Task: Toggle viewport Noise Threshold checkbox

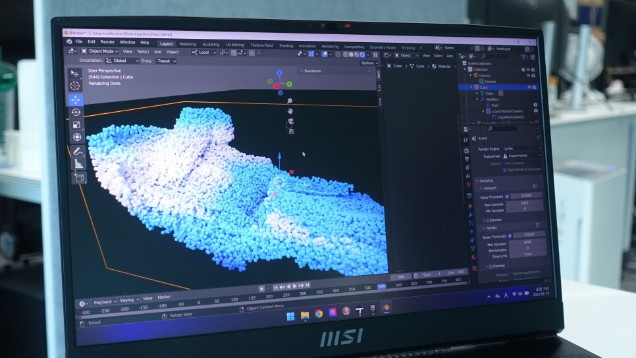Action: pos(507,197)
